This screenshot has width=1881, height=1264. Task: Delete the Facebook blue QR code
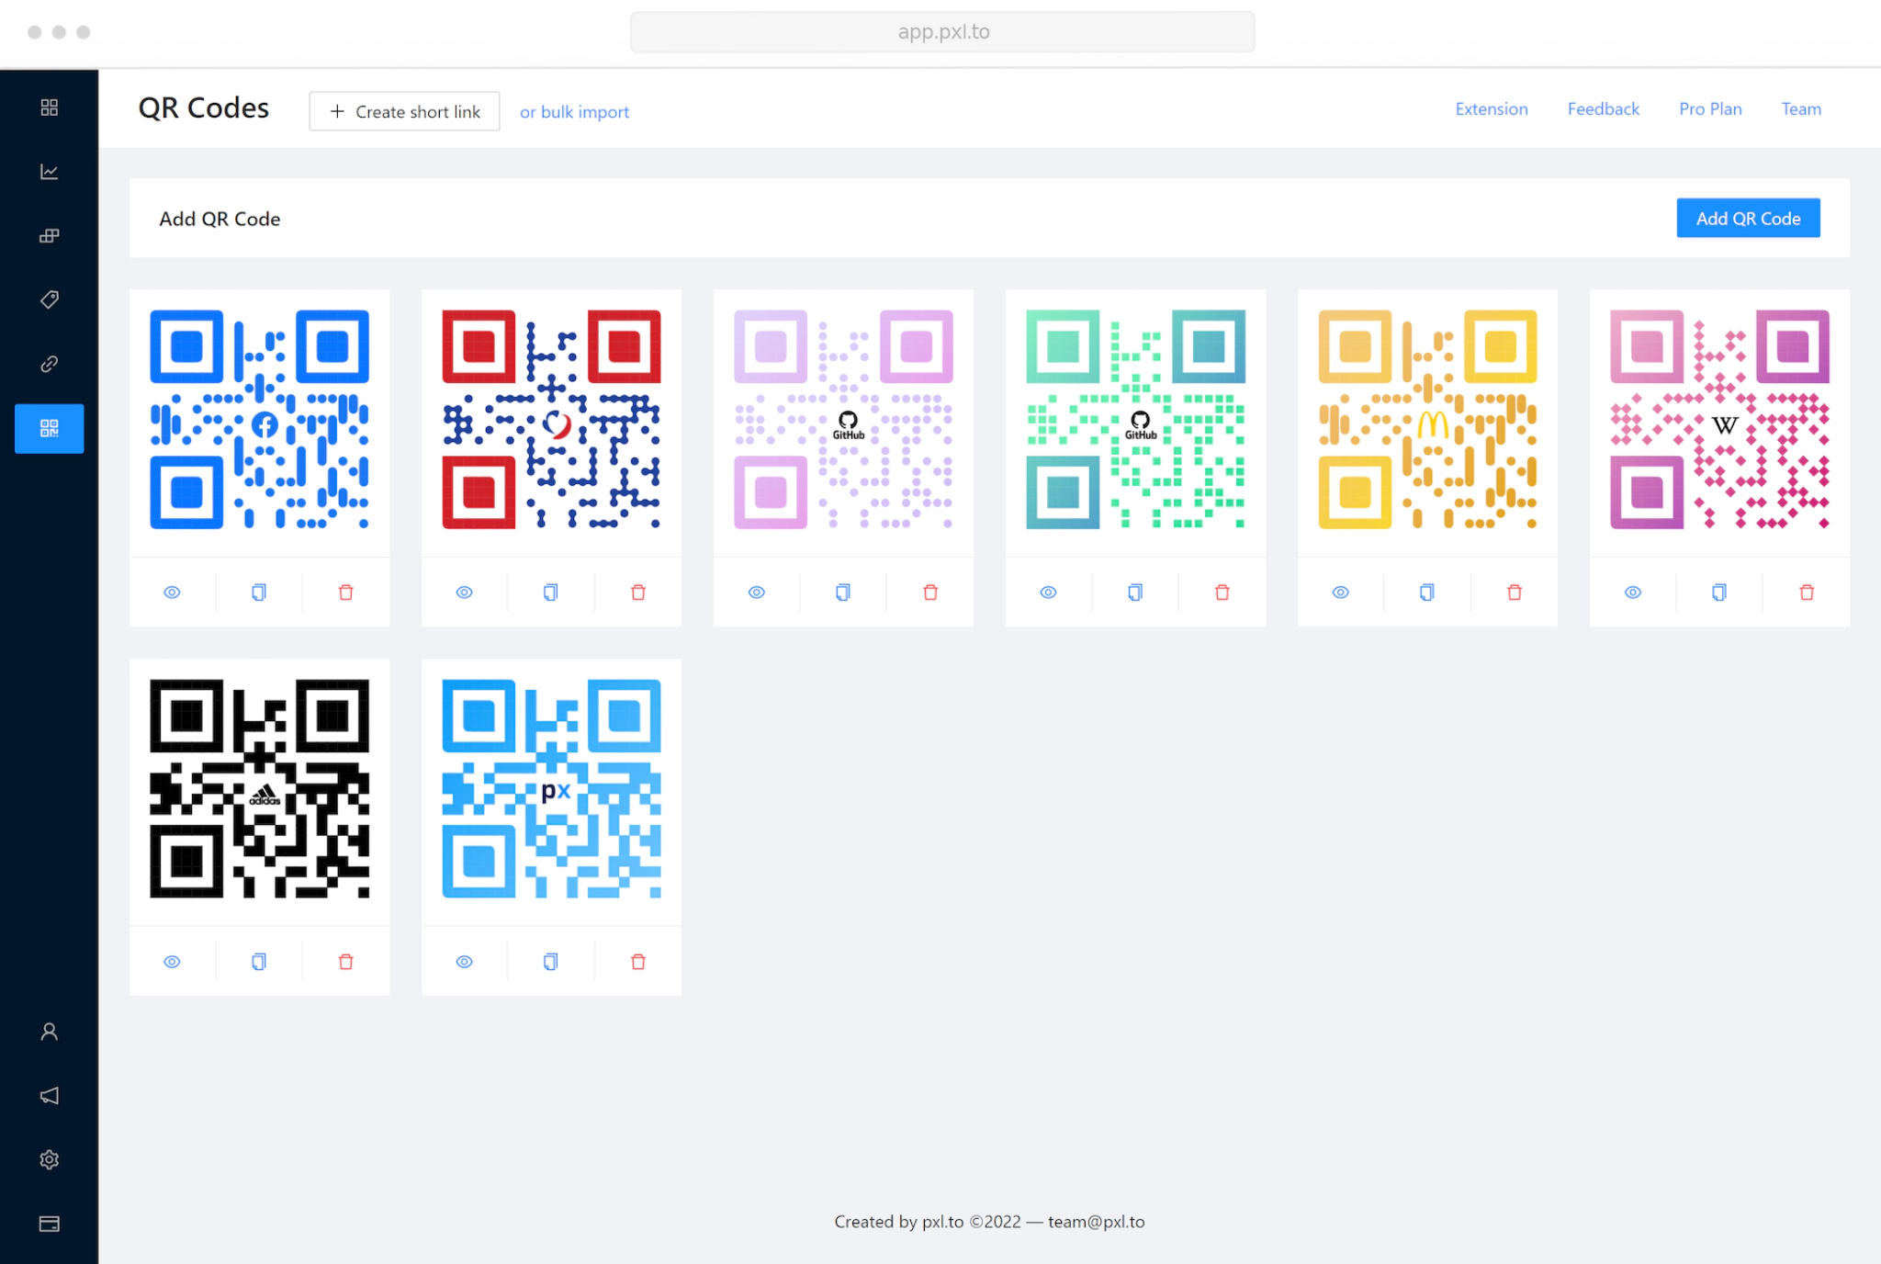[x=346, y=592]
